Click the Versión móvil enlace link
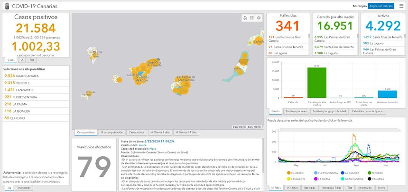The height and width of the screenshot is (192, 408). [x=144, y=145]
